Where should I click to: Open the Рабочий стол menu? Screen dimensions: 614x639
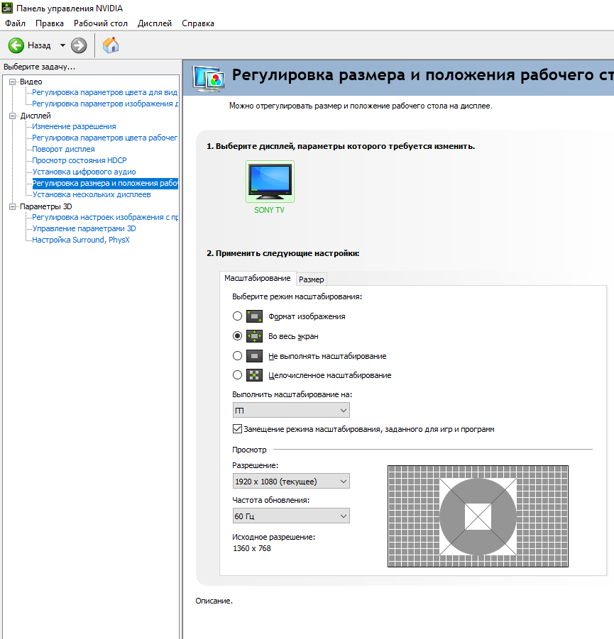pyautogui.click(x=100, y=23)
